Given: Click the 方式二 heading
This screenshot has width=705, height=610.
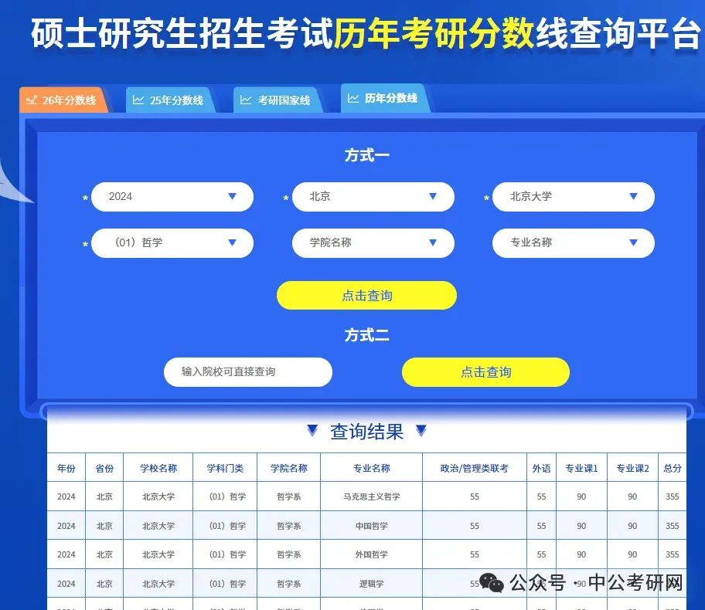Looking at the screenshot, I should 367,335.
